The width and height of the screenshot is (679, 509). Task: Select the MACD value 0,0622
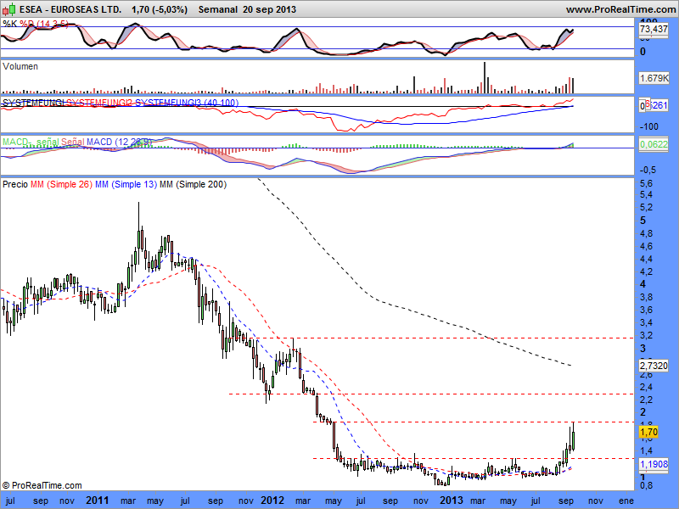(x=654, y=144)
